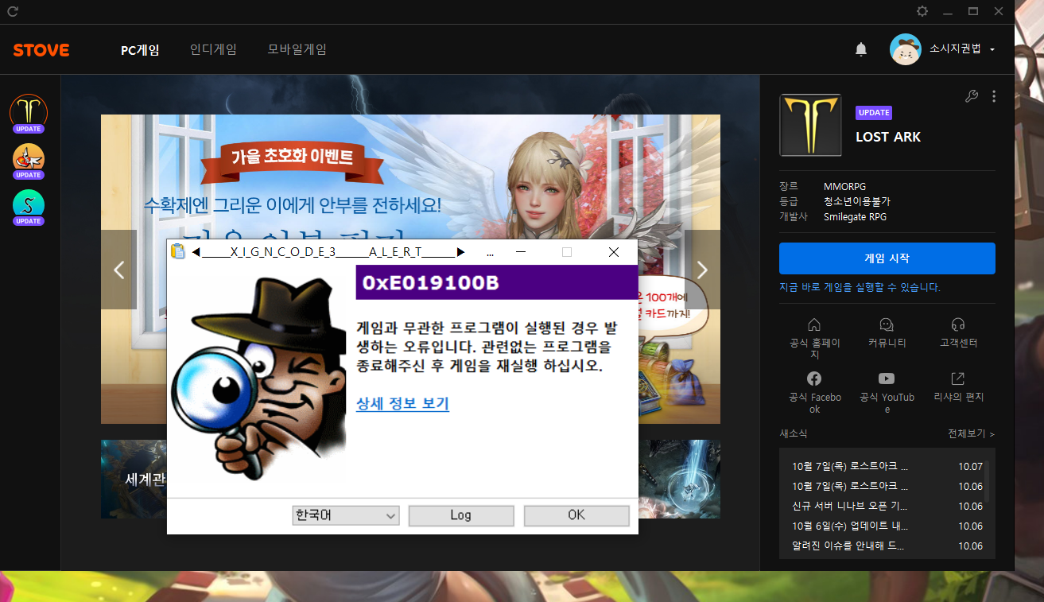Switch to the 인디게임 tab
1044x602 pixels.
pyautogui.click(x=213, y=49)
